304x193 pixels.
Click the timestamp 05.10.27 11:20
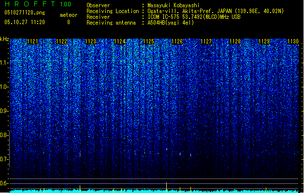pos(25,22)
